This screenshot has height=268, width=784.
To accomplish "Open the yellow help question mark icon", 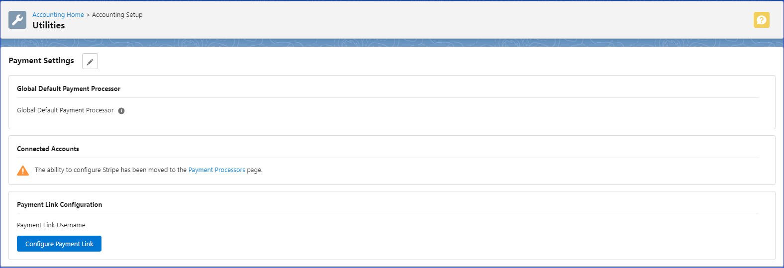I will [x=761, y=20].
